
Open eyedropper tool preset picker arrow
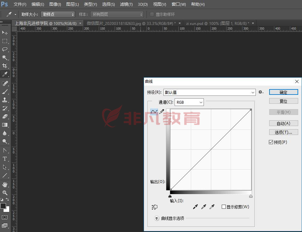(15, 14)
